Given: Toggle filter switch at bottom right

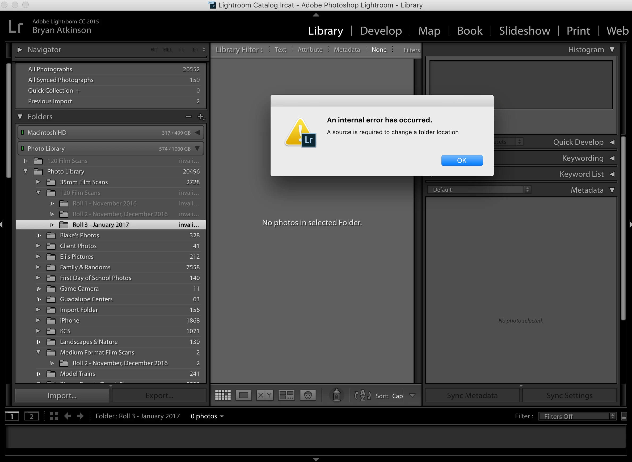Looking at the screenshot, I should [x=624, y=416].
